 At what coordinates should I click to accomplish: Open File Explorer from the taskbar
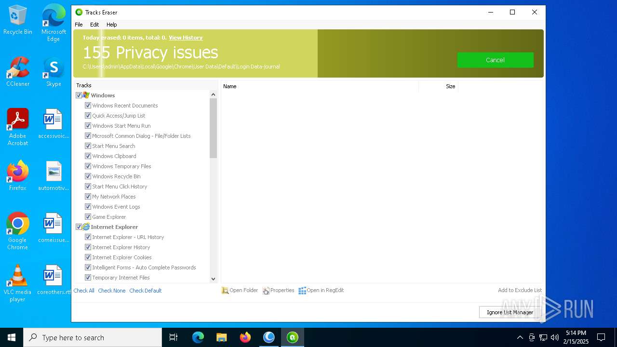pos(222,337)
